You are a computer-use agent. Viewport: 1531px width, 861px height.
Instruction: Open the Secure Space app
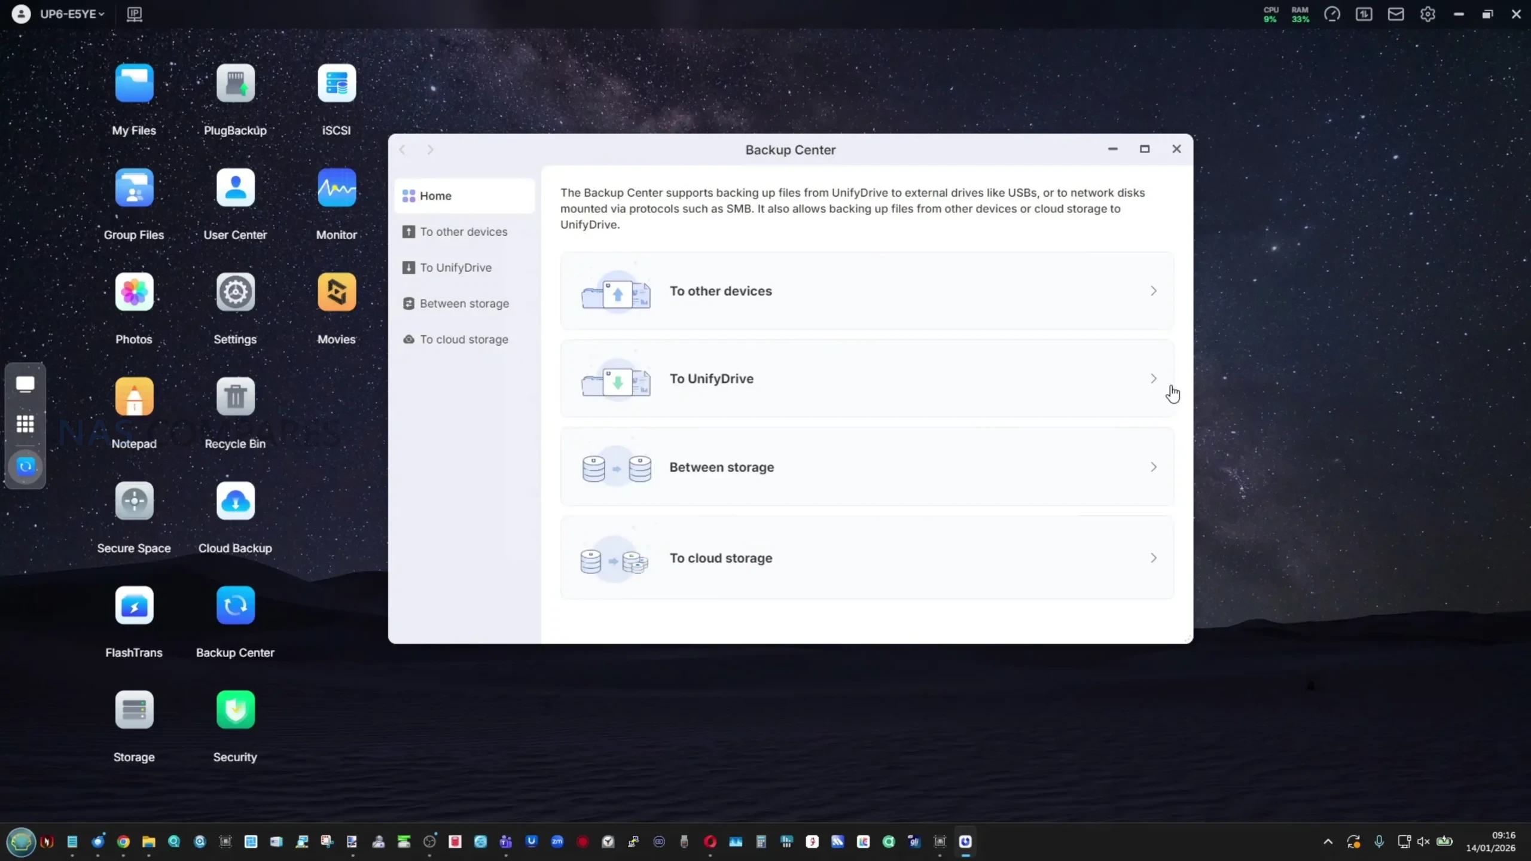click(x=134, y=501)
